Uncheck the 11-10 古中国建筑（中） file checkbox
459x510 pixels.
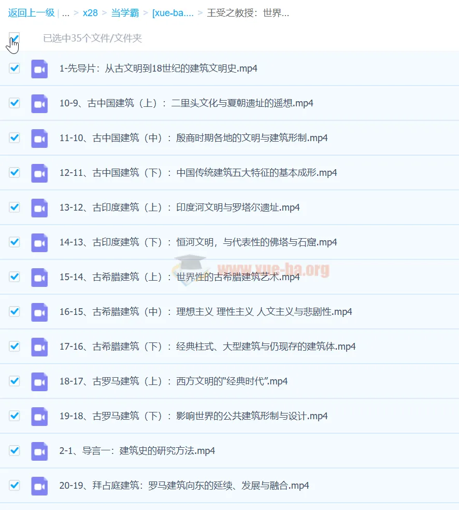[15, 137]
